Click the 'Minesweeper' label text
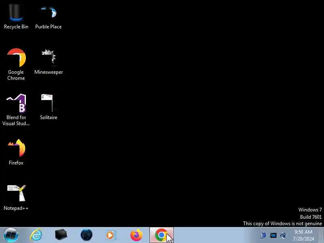This screenshot has width=324, height=243. click(49, 72)
